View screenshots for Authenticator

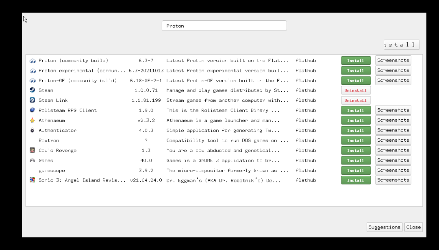tap(393, 130)
